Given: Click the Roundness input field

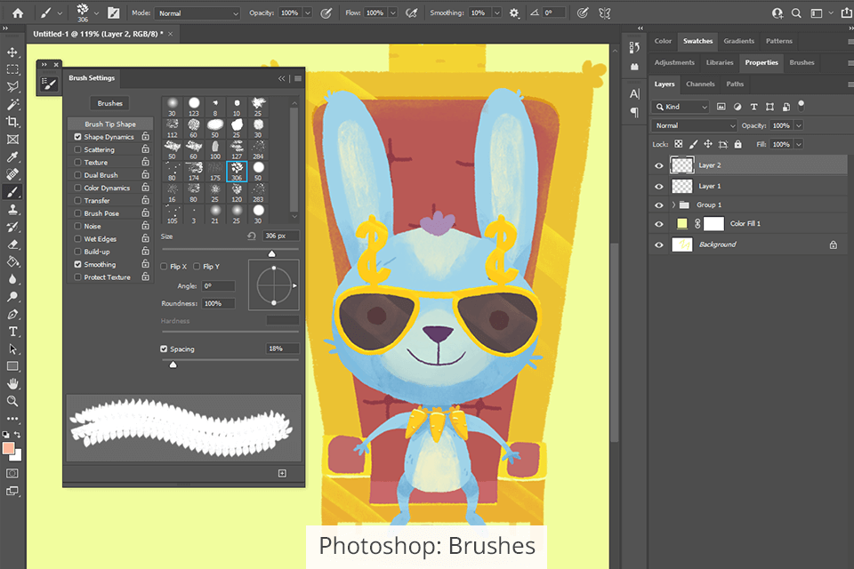Looking at the screenshot, I should [x=219, y=303].
